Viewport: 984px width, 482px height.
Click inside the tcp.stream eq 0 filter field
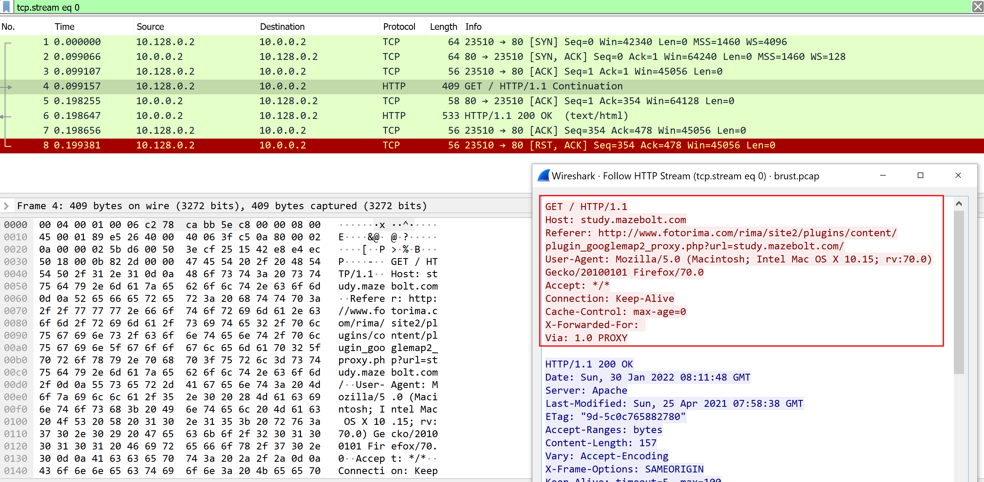[489, 7]
